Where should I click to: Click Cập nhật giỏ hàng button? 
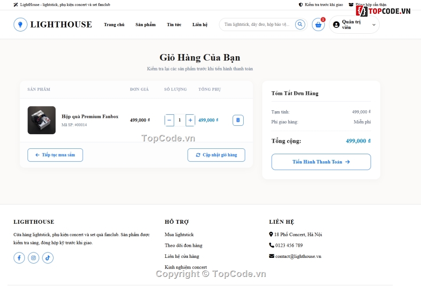(216, 155)
